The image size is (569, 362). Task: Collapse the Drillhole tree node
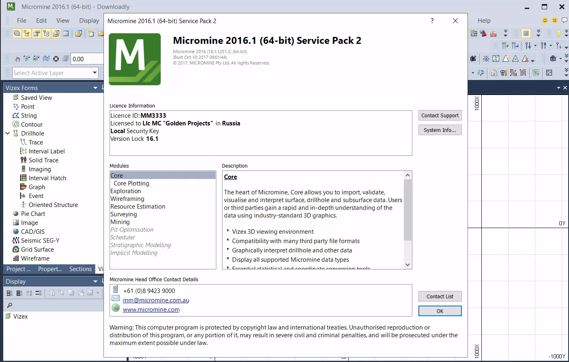(7, 133)
